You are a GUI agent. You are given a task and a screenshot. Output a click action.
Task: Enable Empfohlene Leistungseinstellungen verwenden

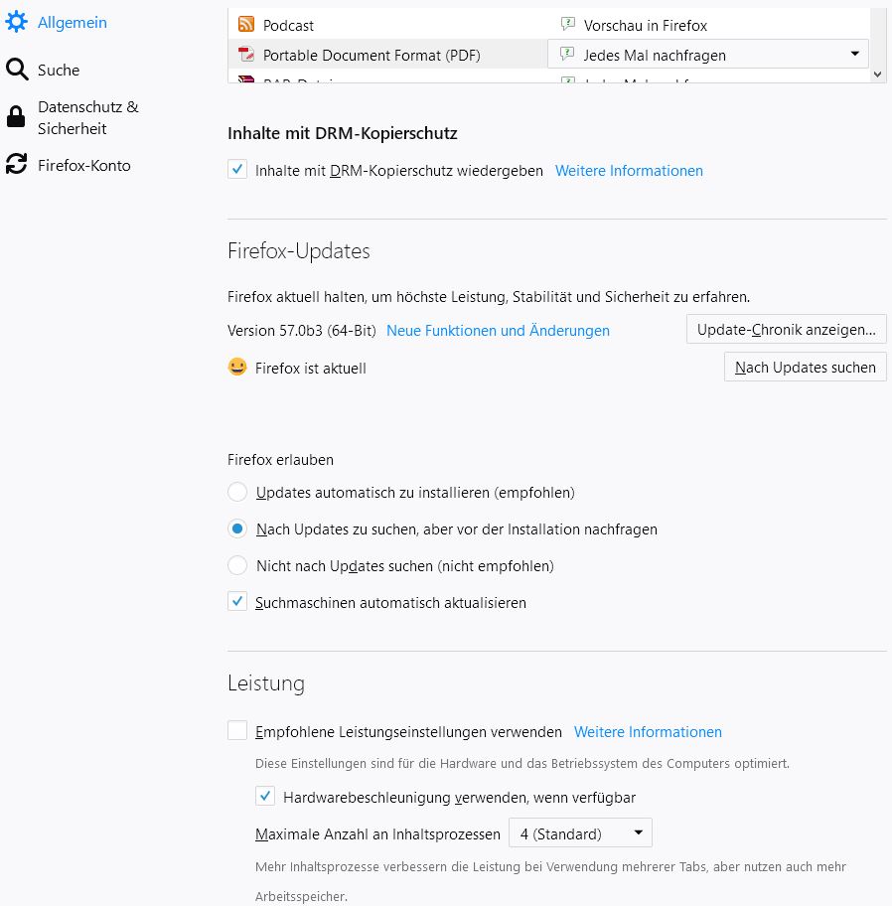coord(237,730)
